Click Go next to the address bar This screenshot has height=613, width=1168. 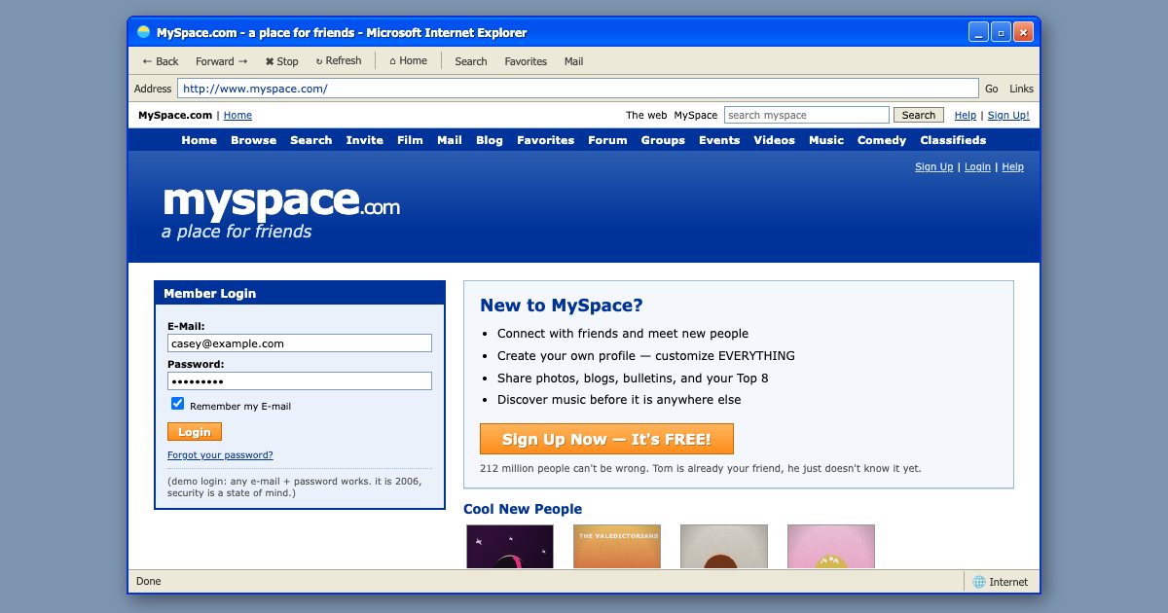tap(992, 89)
